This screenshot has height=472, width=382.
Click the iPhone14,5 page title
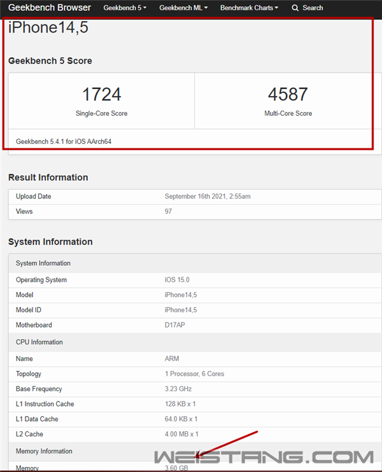48,29
